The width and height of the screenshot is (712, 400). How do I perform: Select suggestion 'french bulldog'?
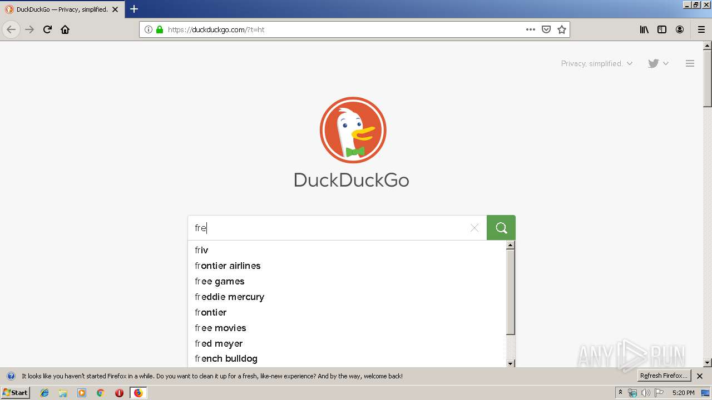(347, 358)
